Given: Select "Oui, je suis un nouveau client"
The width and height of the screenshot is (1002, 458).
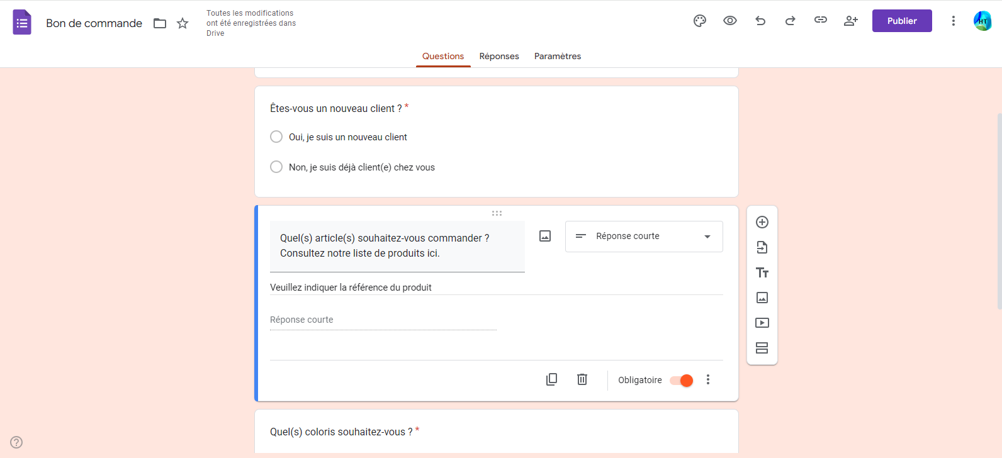Looking at the screenshot, I should click(276, 137).
